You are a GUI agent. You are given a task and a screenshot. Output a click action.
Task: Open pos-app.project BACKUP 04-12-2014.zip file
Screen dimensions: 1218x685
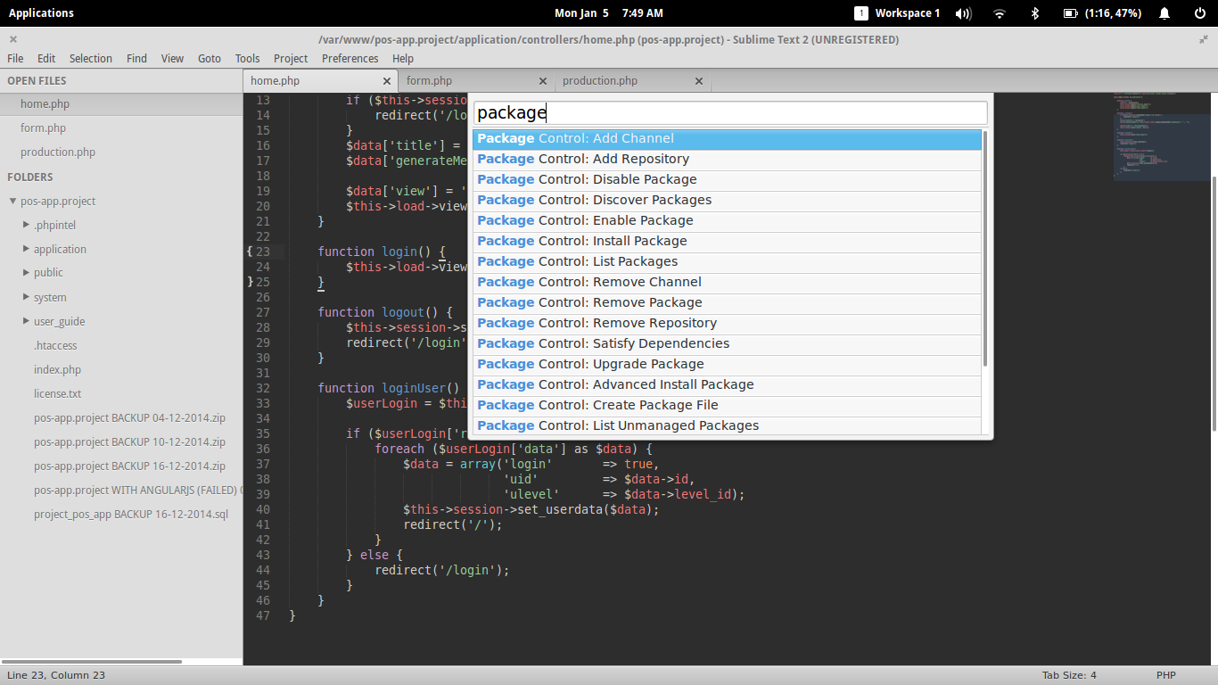click(129, 418)
